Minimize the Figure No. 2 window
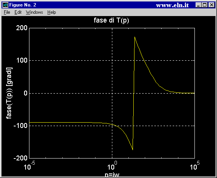Image resolution: width=217 pixels, height=178 pixels. [198, 5]
